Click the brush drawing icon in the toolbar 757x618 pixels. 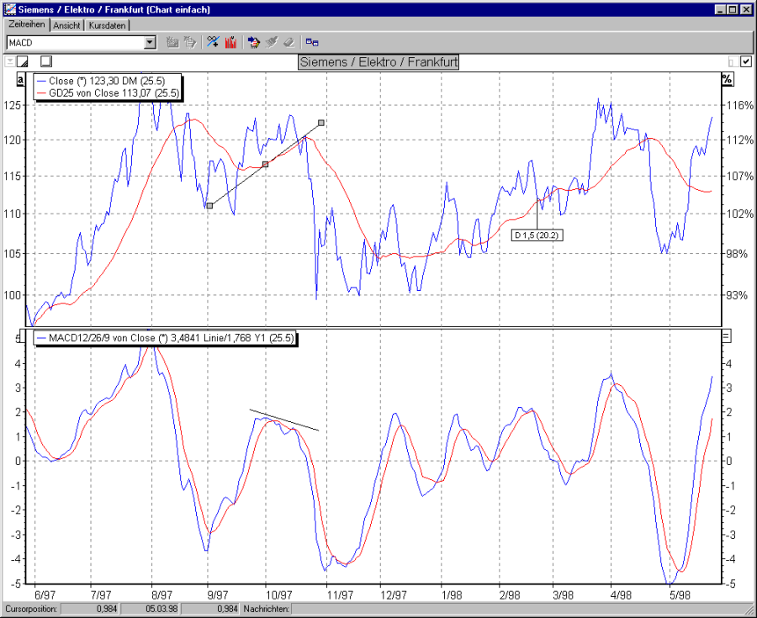270,42
